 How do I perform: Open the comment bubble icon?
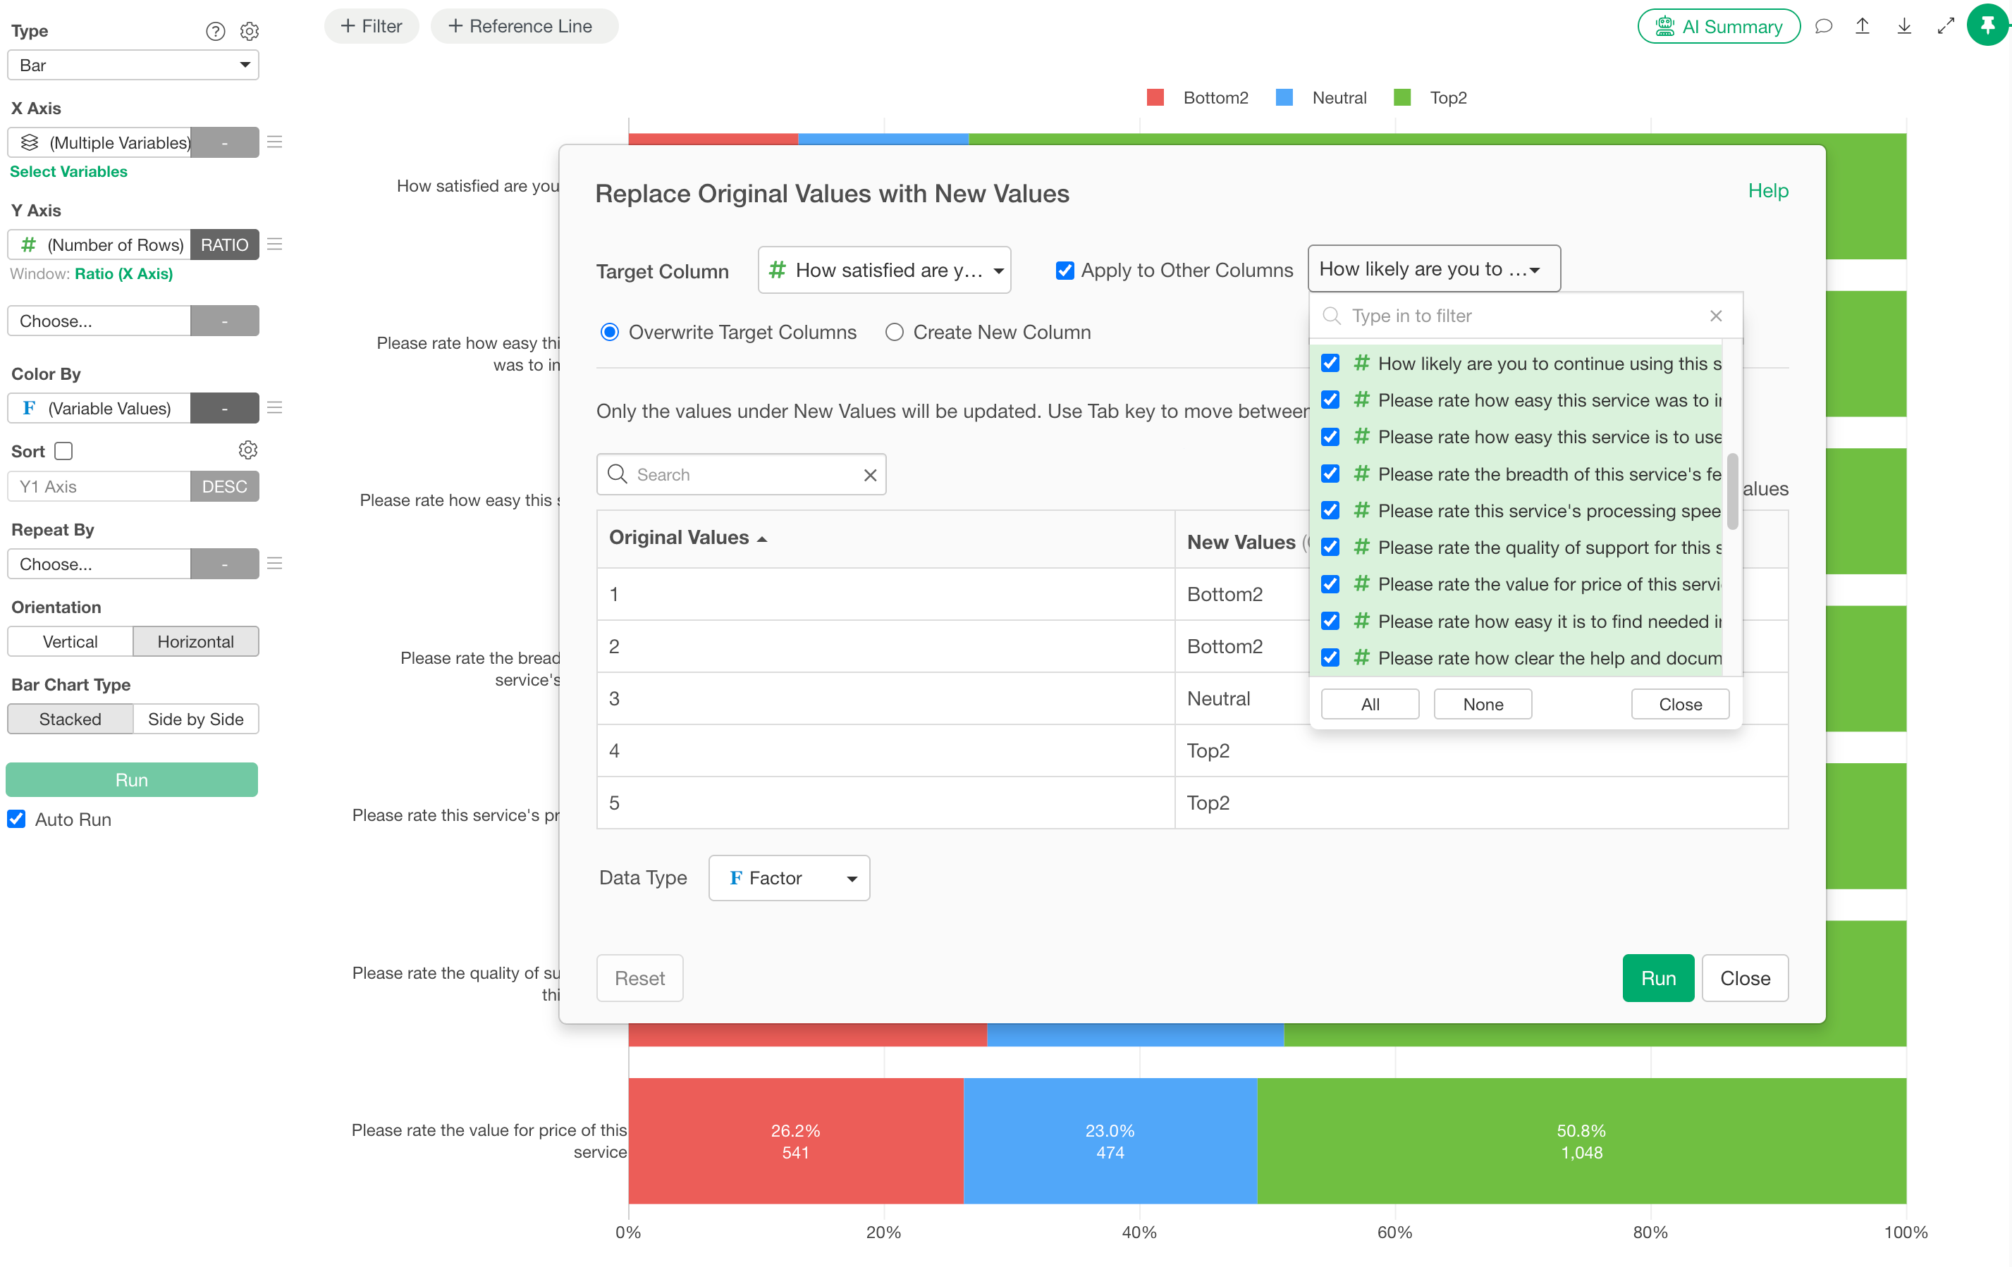pos(1823,26)
